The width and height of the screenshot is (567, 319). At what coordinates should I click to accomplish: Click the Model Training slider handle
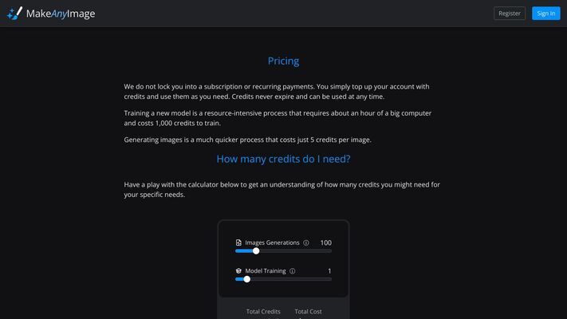246,279
